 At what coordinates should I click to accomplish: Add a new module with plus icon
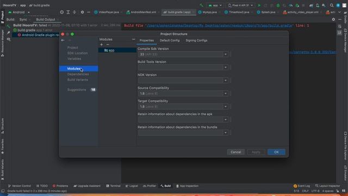[102, 45]
